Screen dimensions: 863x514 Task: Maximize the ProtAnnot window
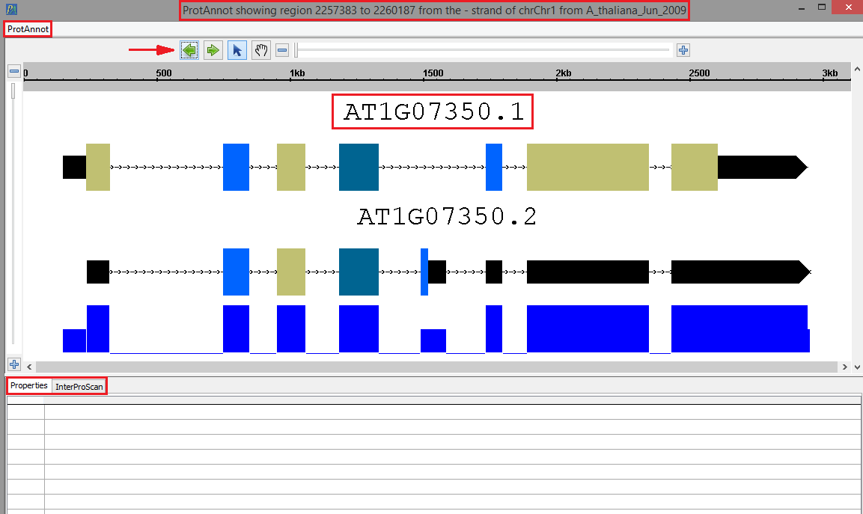pyautogui.click(x=822, y=7)
